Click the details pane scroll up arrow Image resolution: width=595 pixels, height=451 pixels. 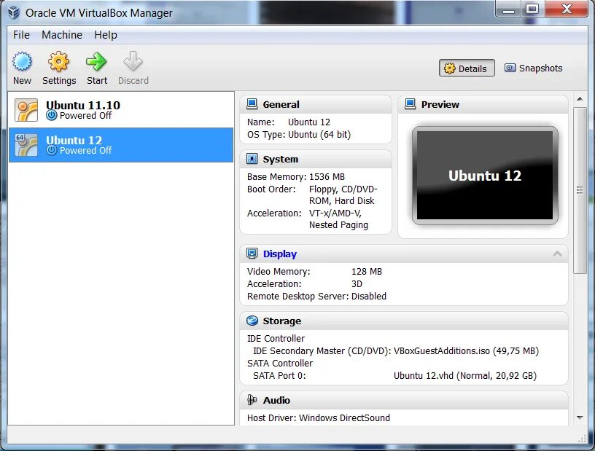(580, 99)
